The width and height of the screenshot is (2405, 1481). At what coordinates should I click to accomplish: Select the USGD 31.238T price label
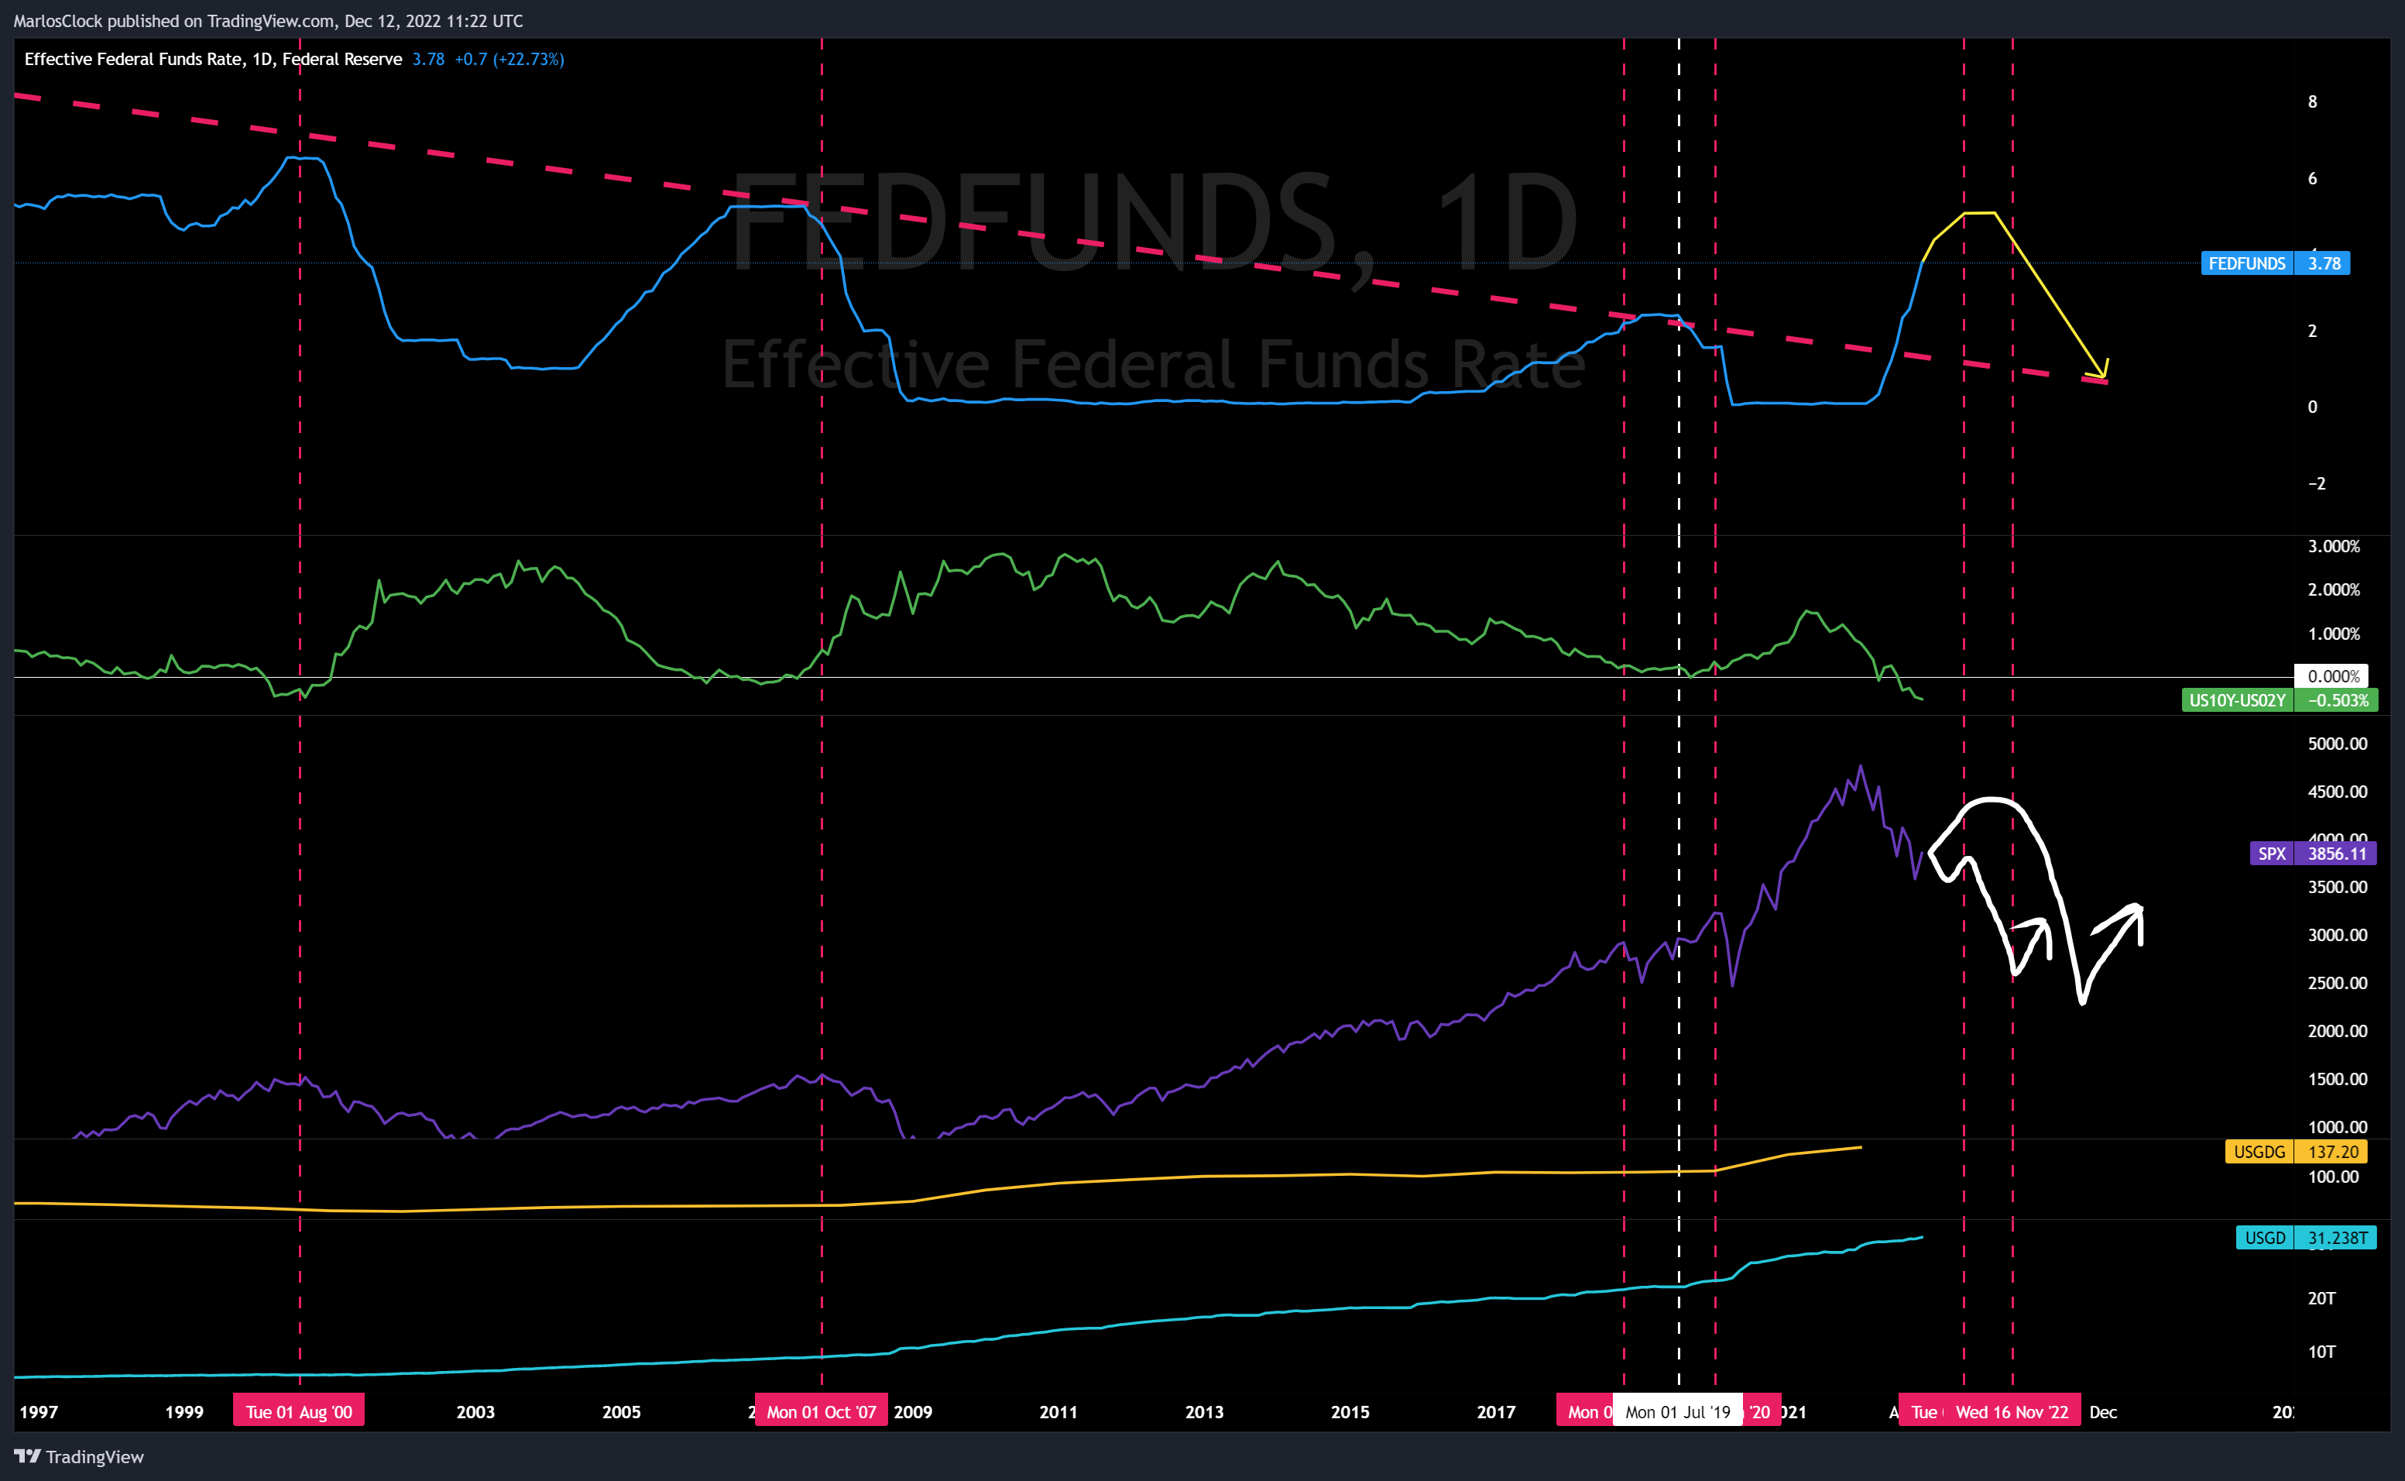click(2306, 1238)
